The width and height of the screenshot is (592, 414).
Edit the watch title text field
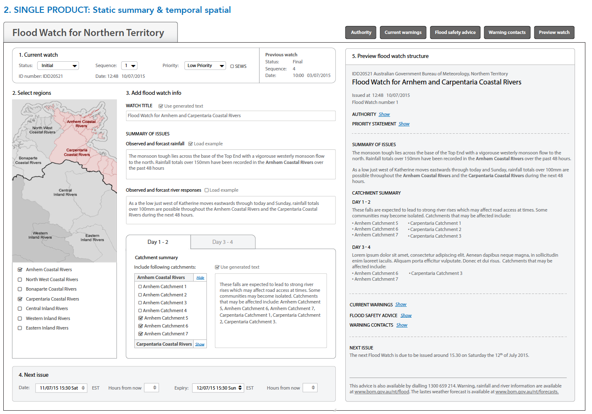click(x=230, y=116)
